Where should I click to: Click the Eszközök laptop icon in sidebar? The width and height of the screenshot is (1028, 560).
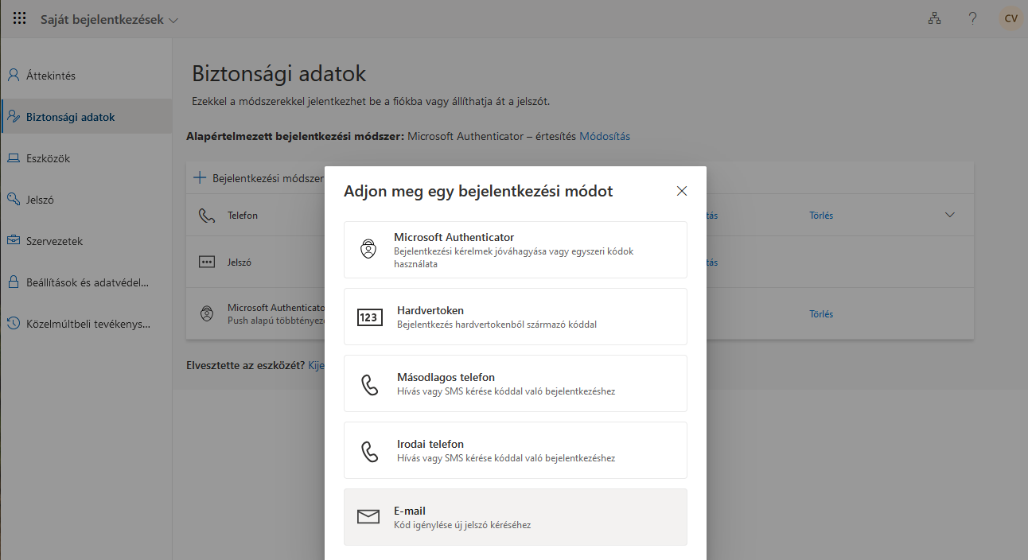pyautogui.click(x=13, y=158)
